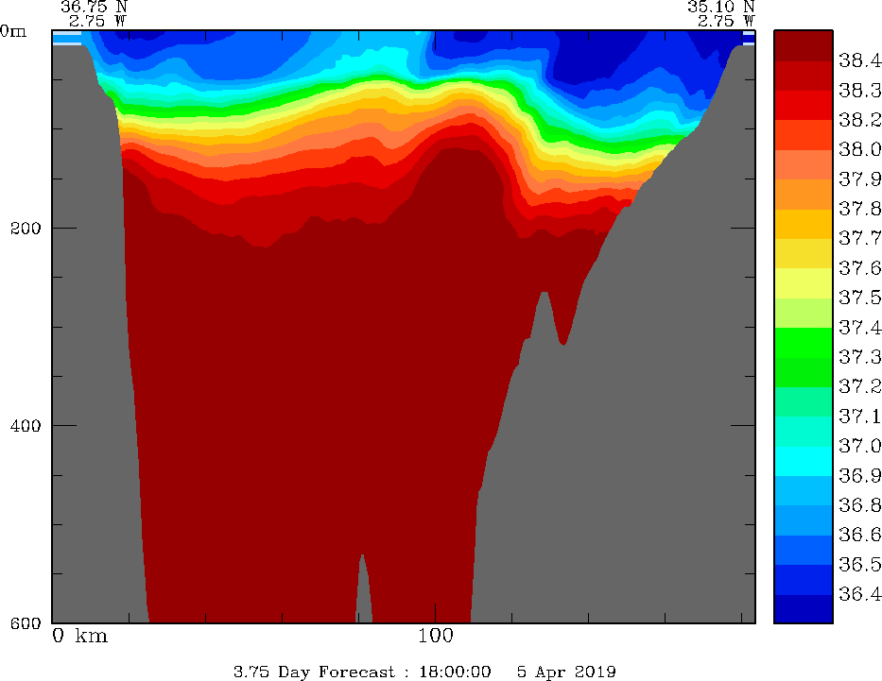
Task: Click the 36.4 colorbar value
Action: point(859,594)
